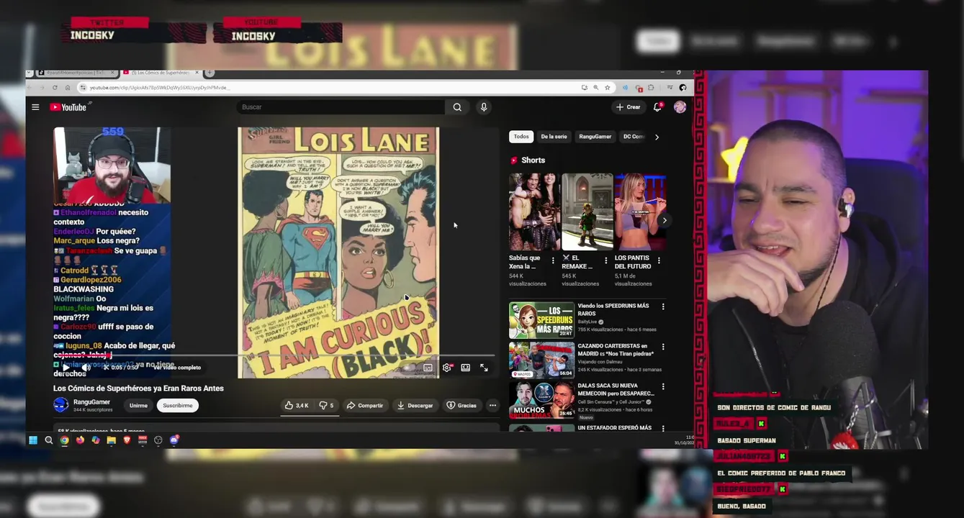This screenshot has height=518, width=964.
Task: Open options for the EL REMAKE short
Action: [x=605, y=260]
